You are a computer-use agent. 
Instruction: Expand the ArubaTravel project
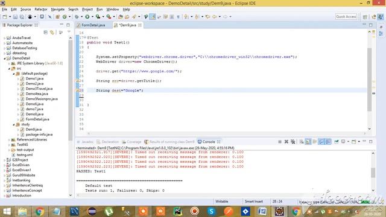click(4, 38)
